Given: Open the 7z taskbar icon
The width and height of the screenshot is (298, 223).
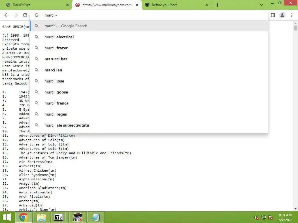Looking at the screenshot, I should pyautogui.click(x=58, y=217).
